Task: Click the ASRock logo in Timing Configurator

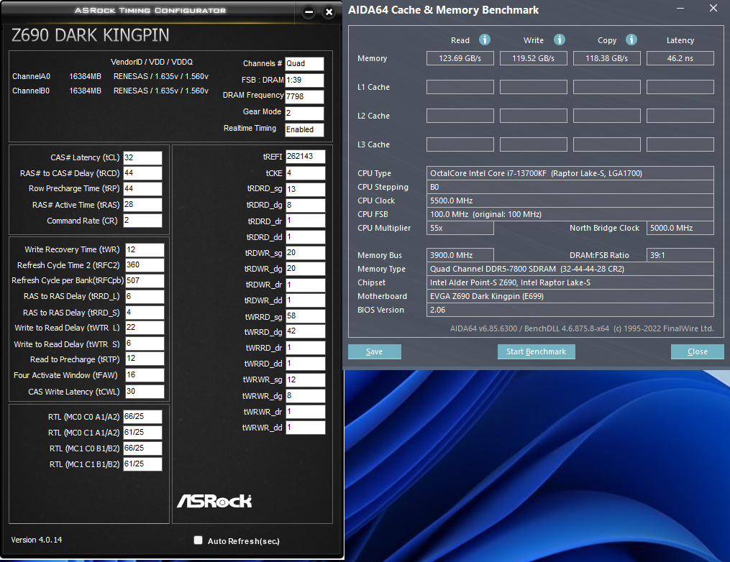Action: [214, 501]
